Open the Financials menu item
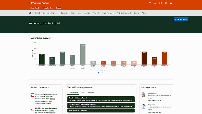Screen dimensions: 202x114 [96, 13]
